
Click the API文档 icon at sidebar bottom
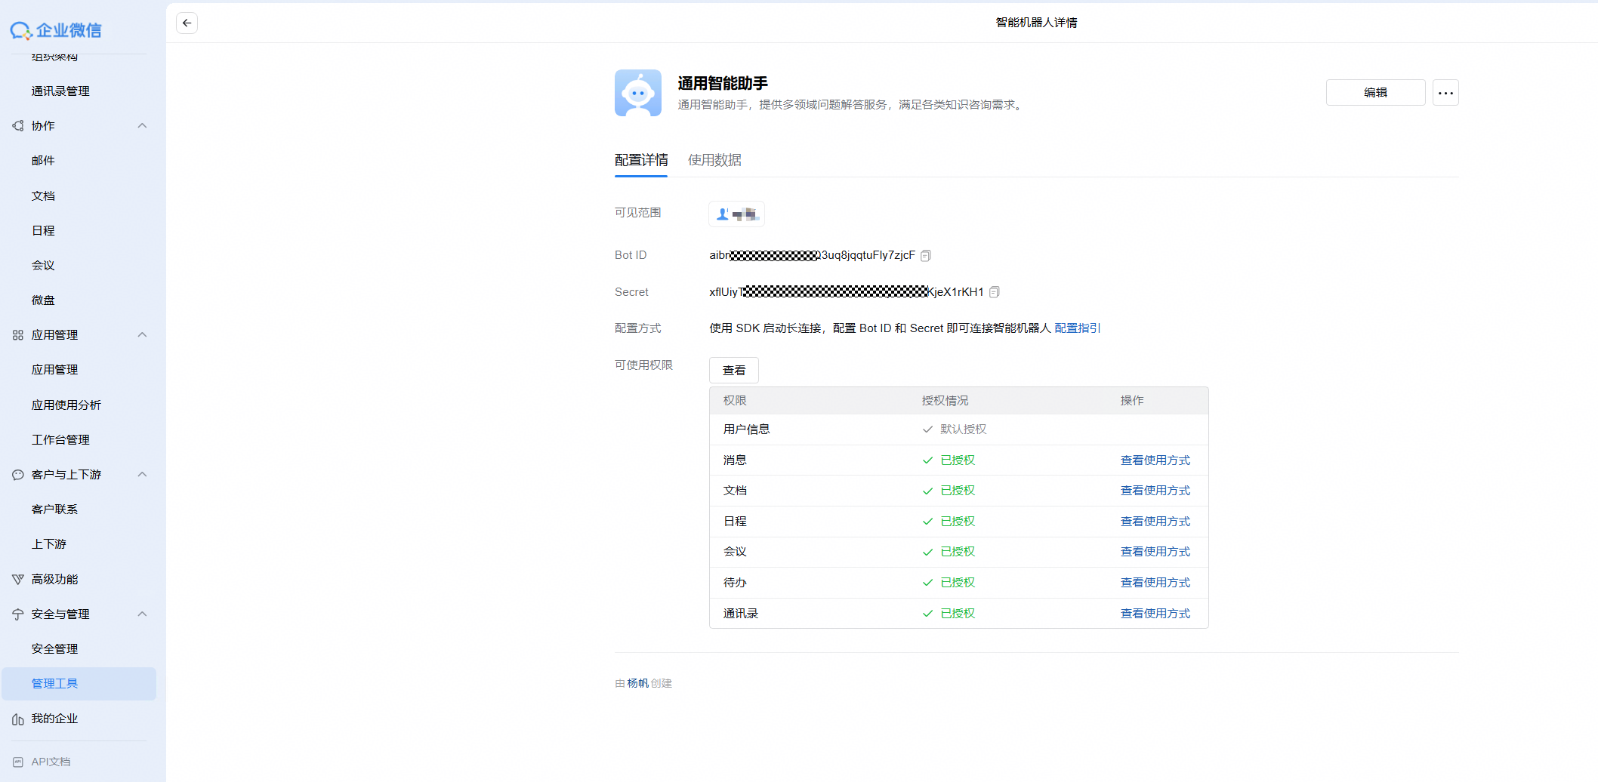click(18, 762)
